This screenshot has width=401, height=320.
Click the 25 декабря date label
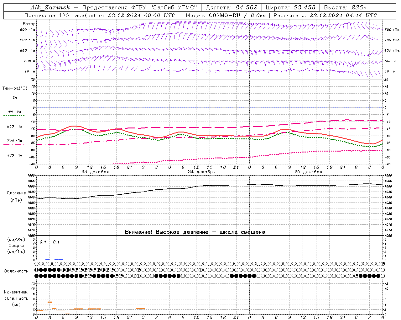pyautogui.click(x=308, y=172)
